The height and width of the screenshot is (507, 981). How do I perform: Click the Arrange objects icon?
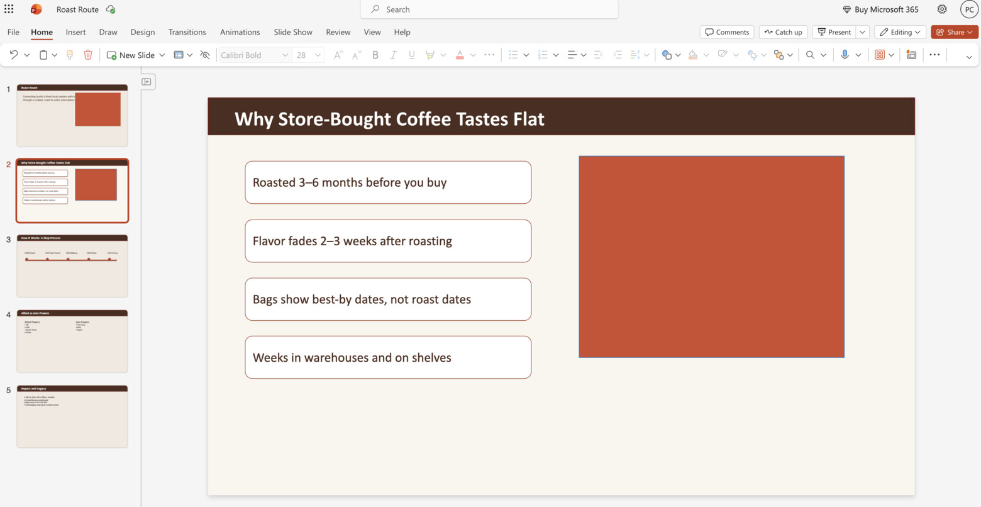click(x=779, y=55)
